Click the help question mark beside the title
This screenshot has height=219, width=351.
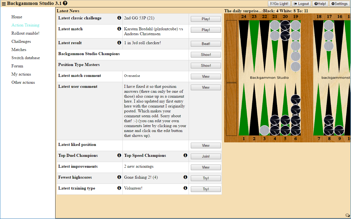click(x=65, y=3)
